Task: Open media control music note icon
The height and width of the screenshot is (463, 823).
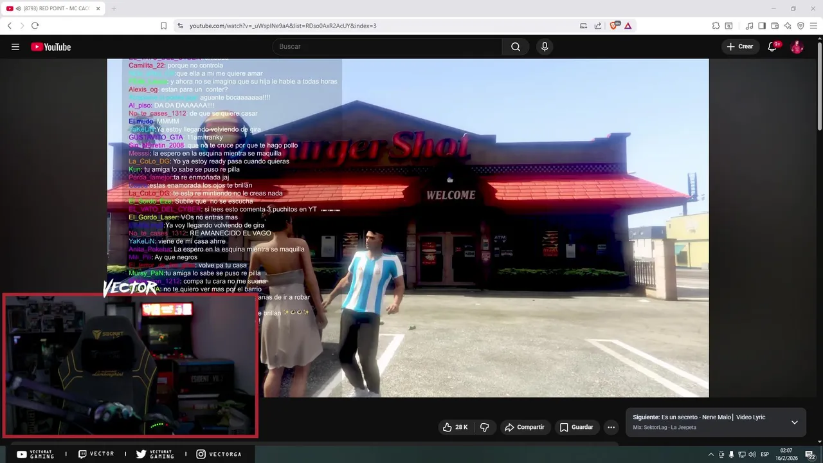Action: 749,26
